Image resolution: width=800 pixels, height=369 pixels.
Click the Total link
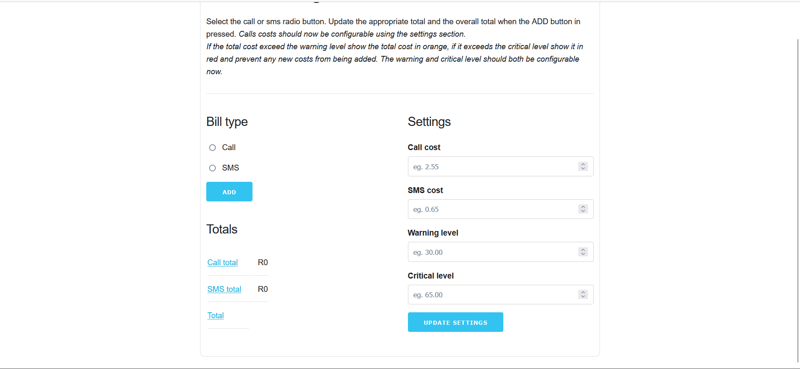tap(215, 316)
